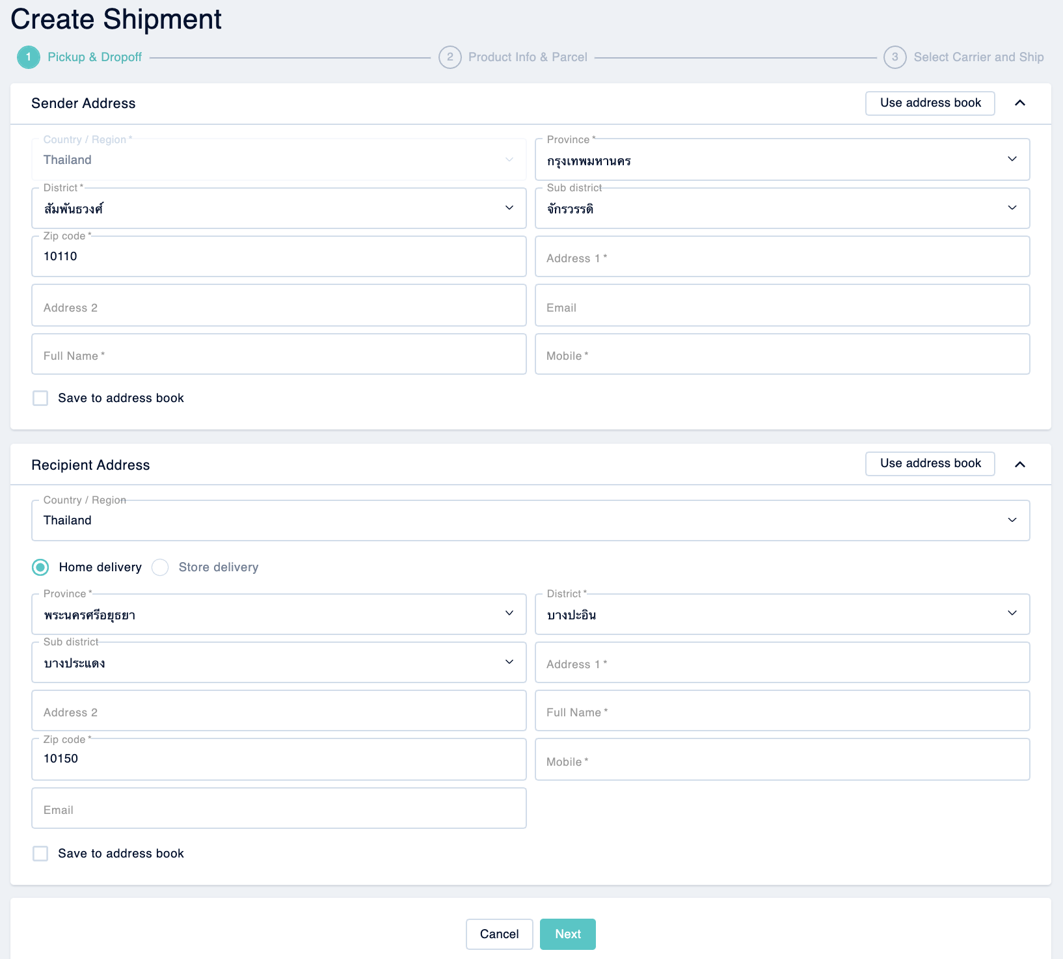Focus sender Mobile field

[x=782, y=354]
